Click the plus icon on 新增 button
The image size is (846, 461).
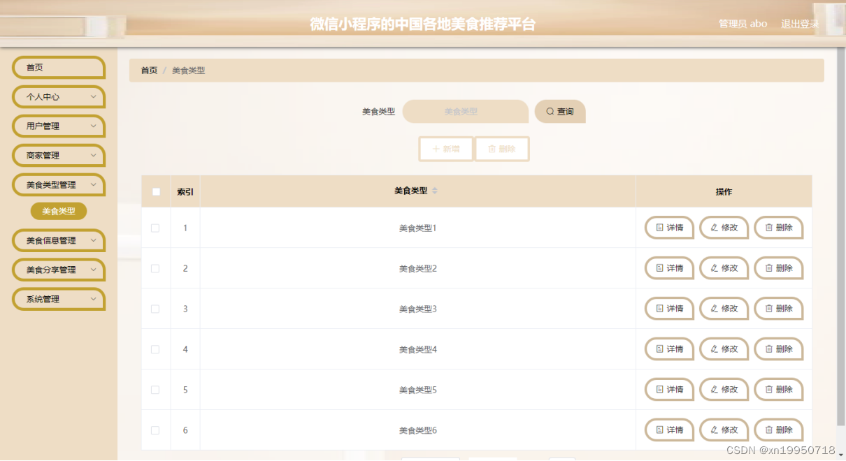[x=436, y=149]
